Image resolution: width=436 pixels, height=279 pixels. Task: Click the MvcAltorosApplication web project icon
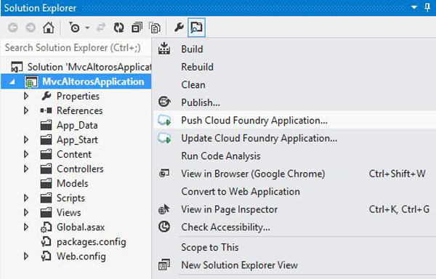tap(31, 82)
